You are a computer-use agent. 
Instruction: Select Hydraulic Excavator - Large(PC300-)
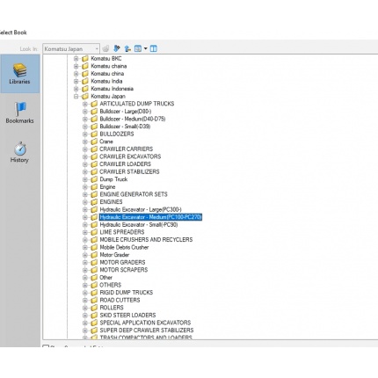tap(141, 209)
